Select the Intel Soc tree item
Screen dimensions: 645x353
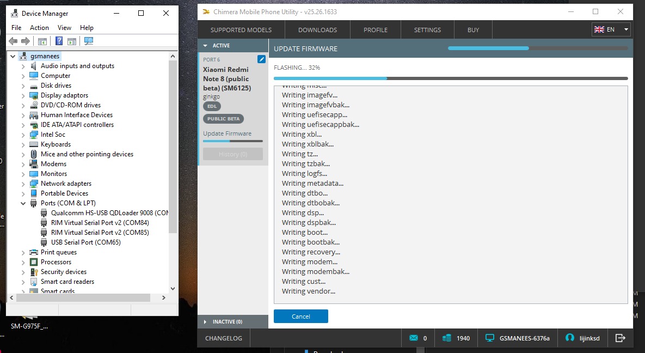(x=53, y=135)
